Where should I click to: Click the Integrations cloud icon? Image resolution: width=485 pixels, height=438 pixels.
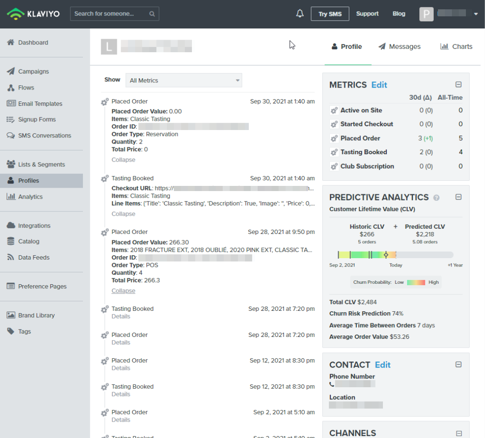coord(11,226)
